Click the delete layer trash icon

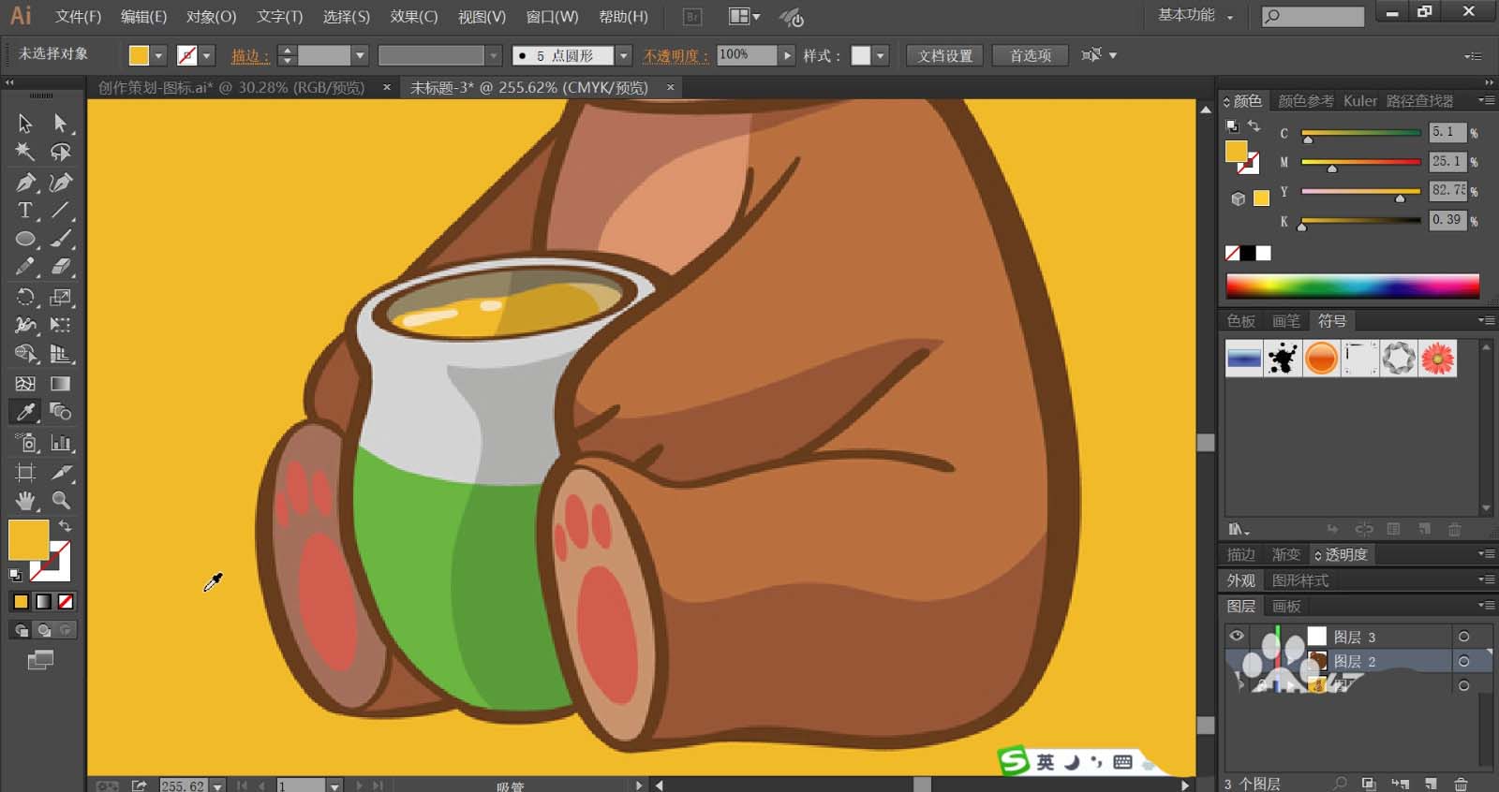1461,784
